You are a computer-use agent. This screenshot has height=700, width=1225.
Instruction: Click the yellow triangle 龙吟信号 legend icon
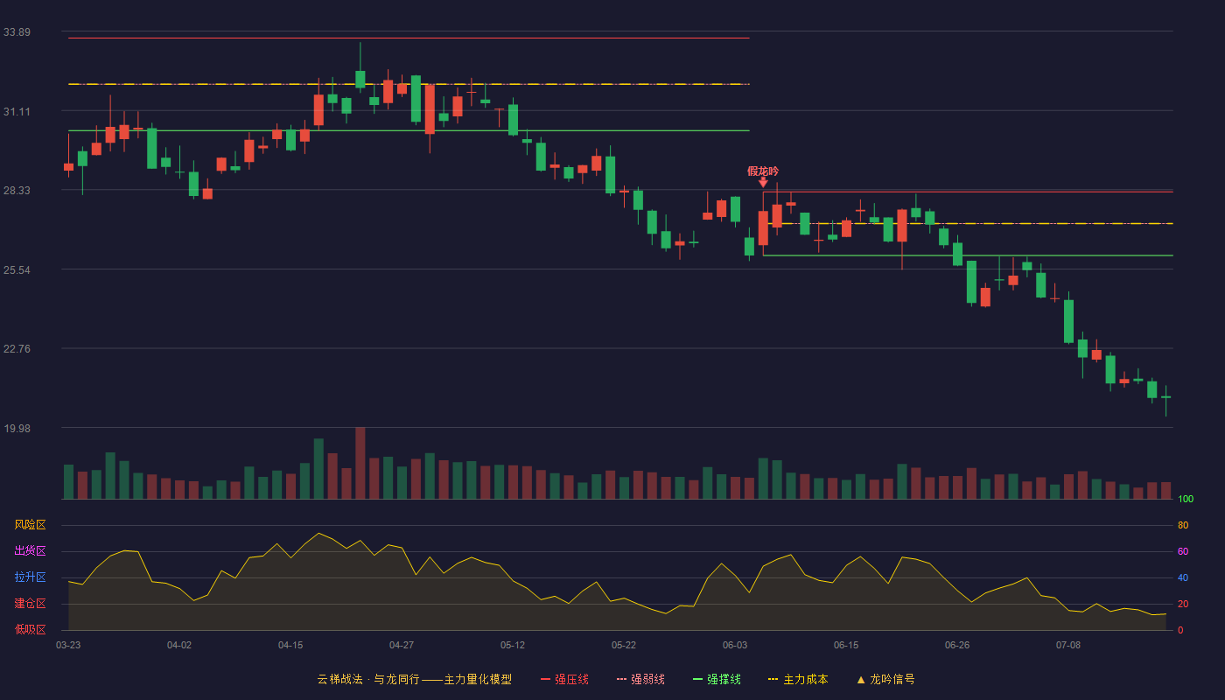tap(861, 679)
